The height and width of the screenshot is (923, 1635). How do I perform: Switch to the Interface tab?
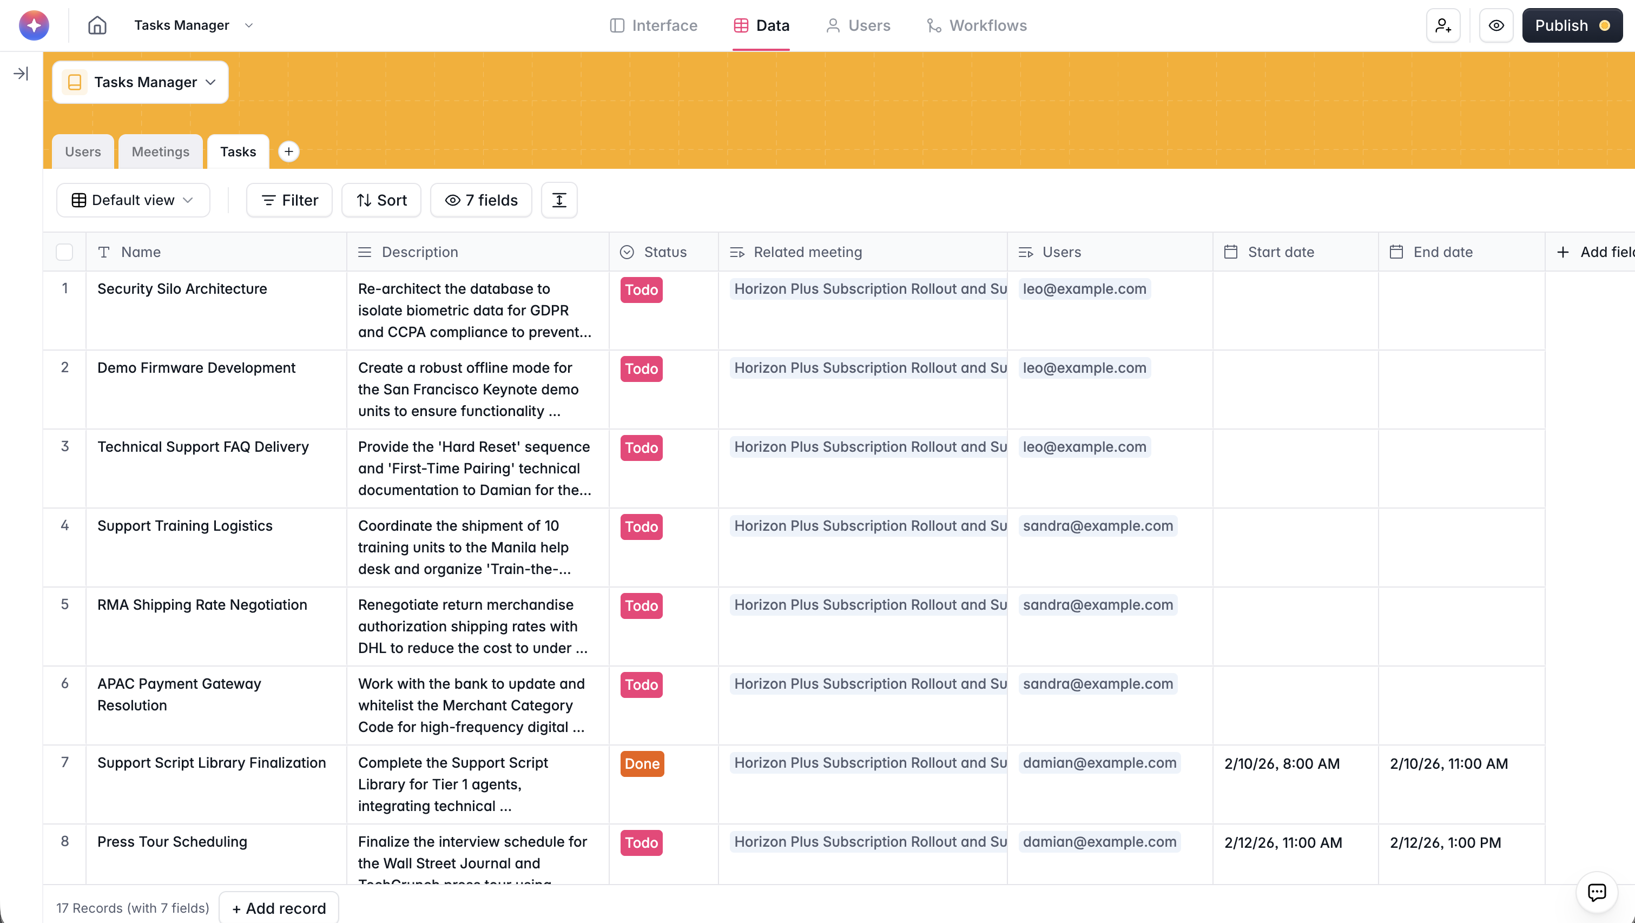653,25
